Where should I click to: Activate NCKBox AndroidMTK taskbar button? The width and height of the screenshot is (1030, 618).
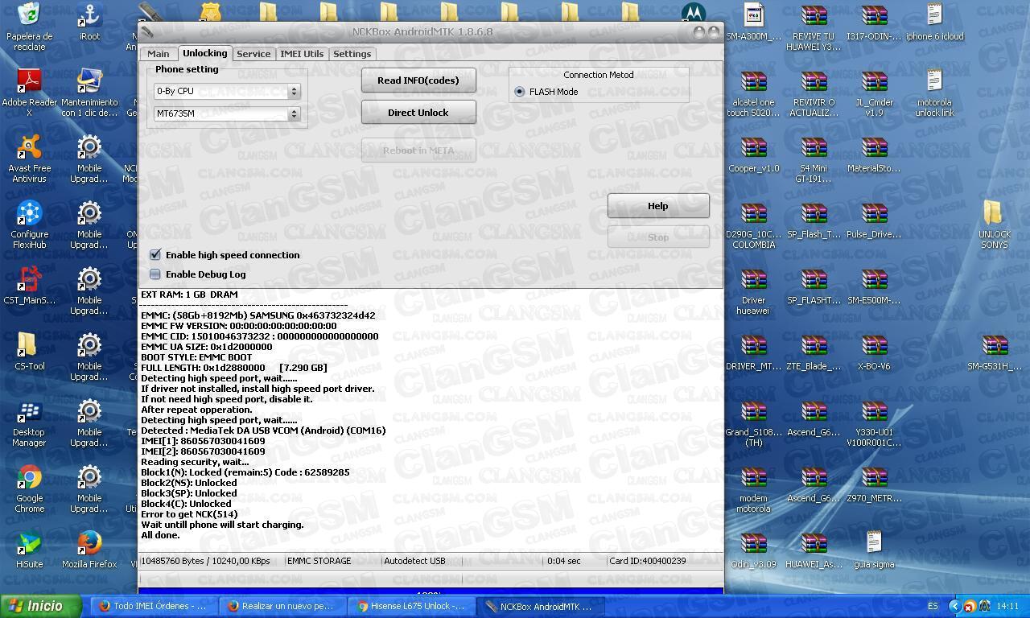[540, 607]
